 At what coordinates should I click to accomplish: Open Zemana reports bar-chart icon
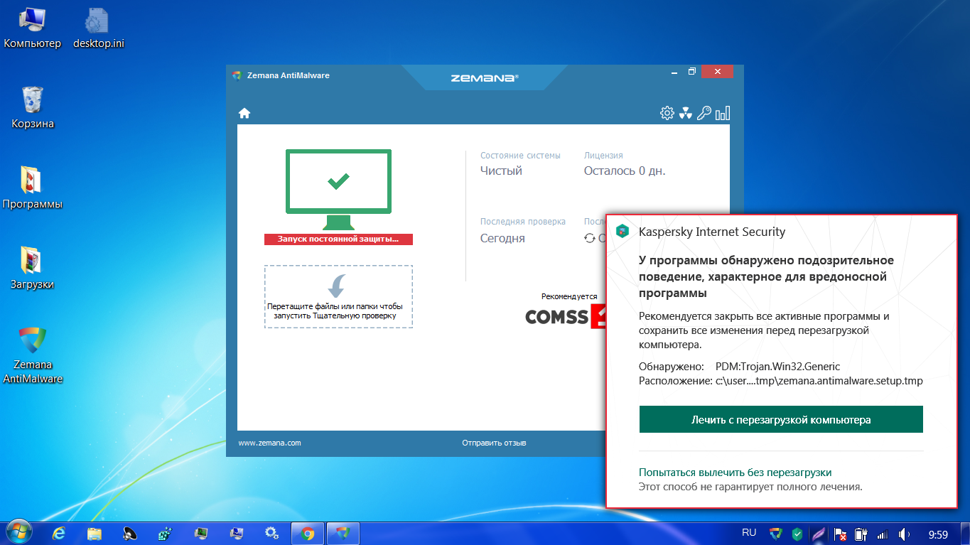coord(723,113)
